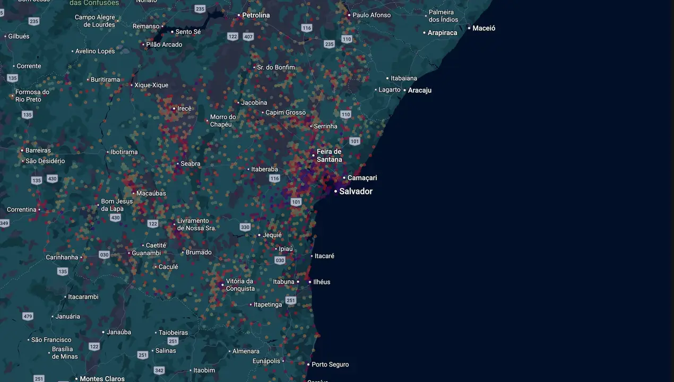Click the Aracaju city label
674x382 pixels.
click(420, 90)
